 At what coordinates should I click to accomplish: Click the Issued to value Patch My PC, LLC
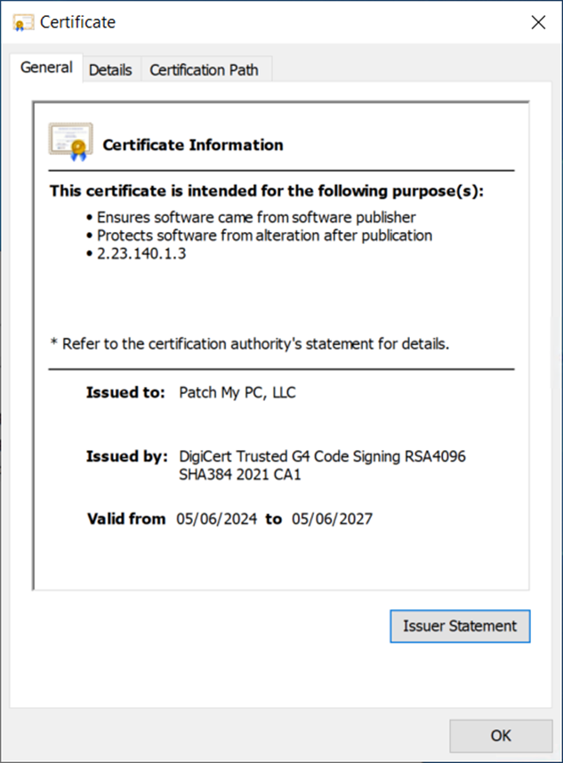(x=239, y=391)
